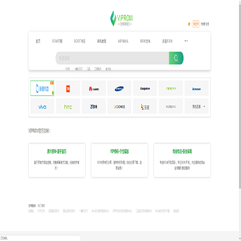Screen dimensions: 241x241
Task: Click the orange star icon beside login
Action: coord(189,24)
